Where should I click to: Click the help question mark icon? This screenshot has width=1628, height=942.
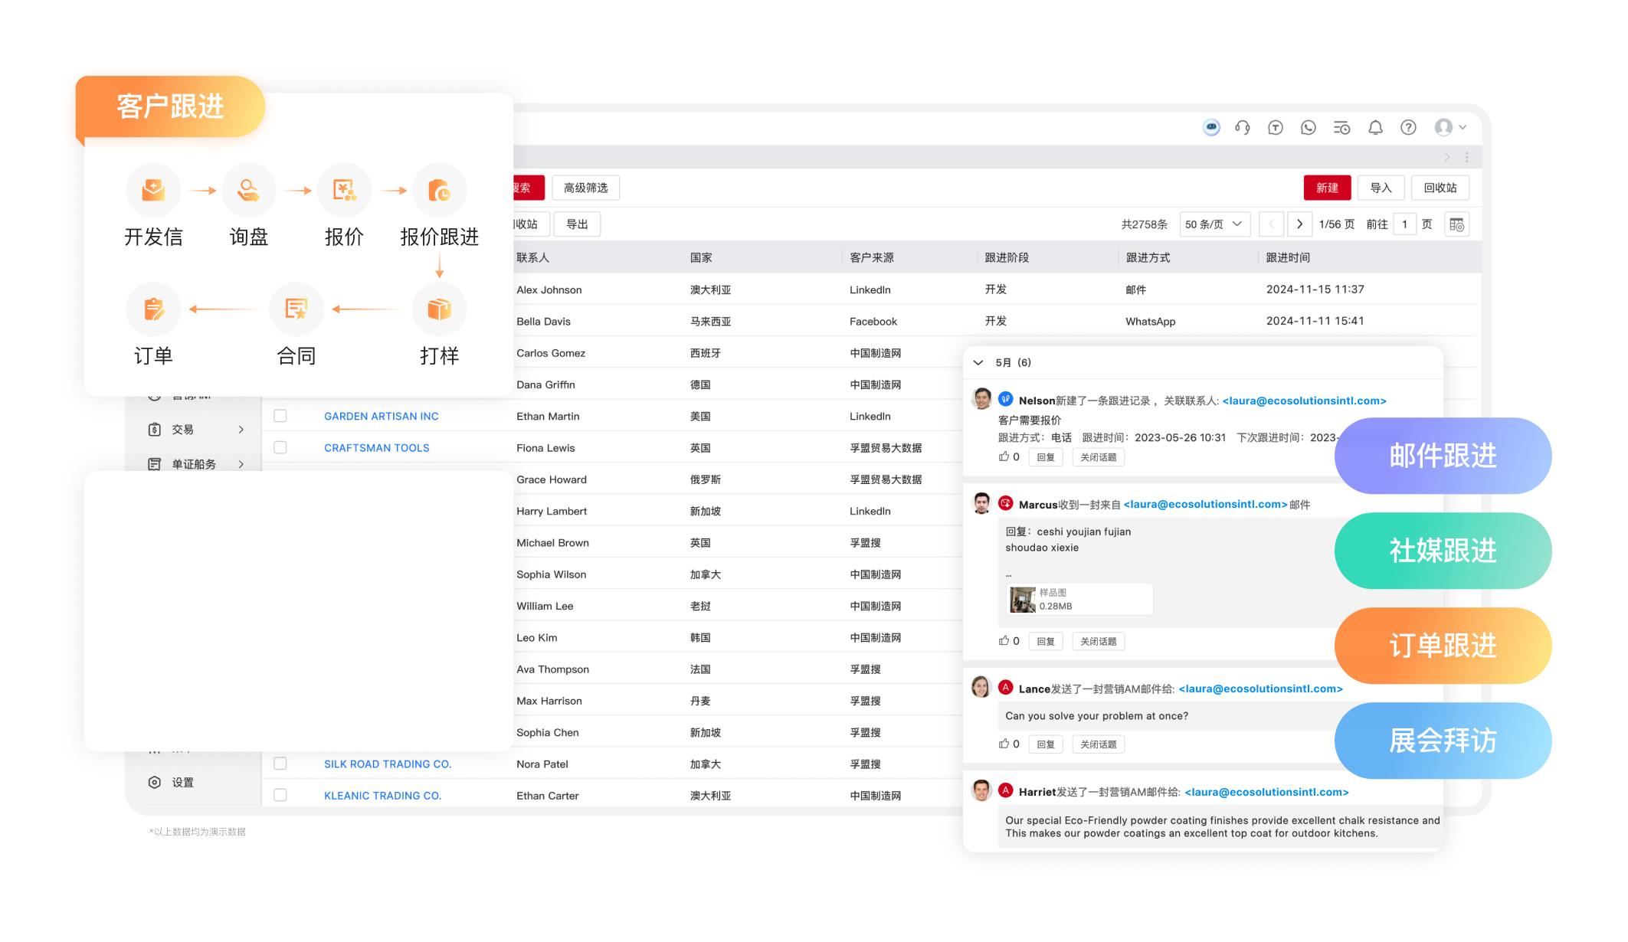1408,127
